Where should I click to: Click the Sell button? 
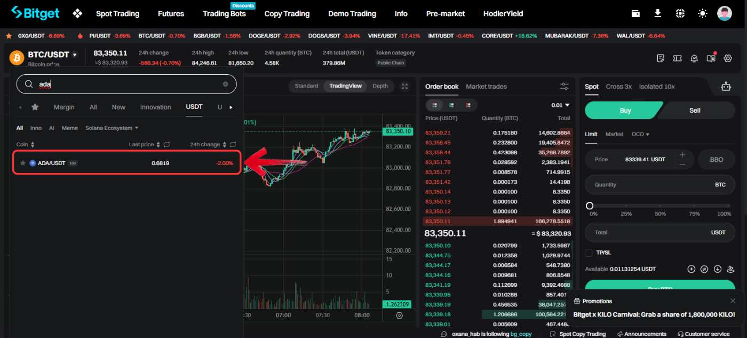pyautogui.click(x=697, y=110)
